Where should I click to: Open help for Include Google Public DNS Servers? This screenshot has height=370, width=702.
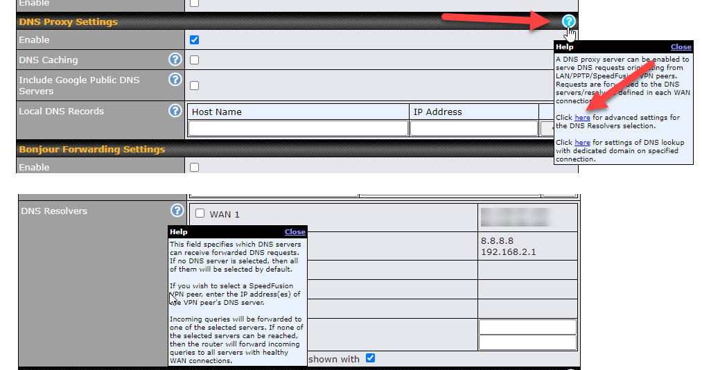[x=175, y=80]
